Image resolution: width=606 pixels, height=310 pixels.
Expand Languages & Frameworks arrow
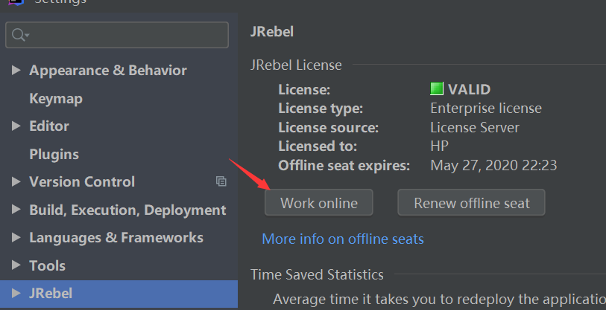click(16, 238)
